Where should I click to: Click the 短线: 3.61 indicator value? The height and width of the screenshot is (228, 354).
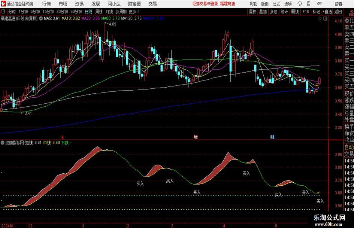tap(33, 143)
